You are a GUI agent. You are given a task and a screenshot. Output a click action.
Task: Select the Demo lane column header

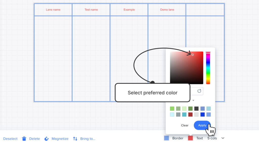167,10
